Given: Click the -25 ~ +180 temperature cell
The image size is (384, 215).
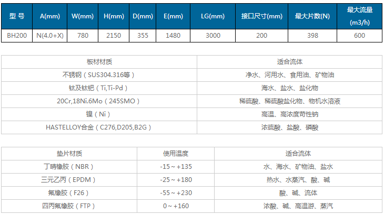Looking at the screenshot, I should [176, 180].
